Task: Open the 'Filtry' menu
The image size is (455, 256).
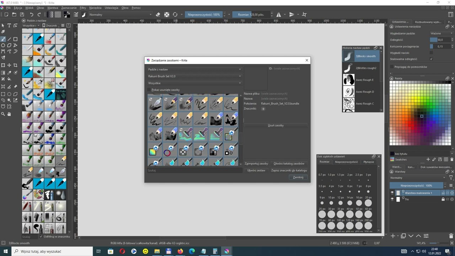Action: click(83, 8)
